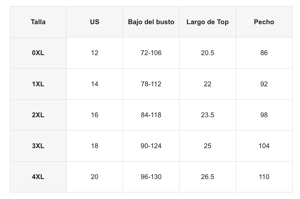Select the 104 chest measurement cell
Viewport: 300px width, 199px height.
[264, 146]
